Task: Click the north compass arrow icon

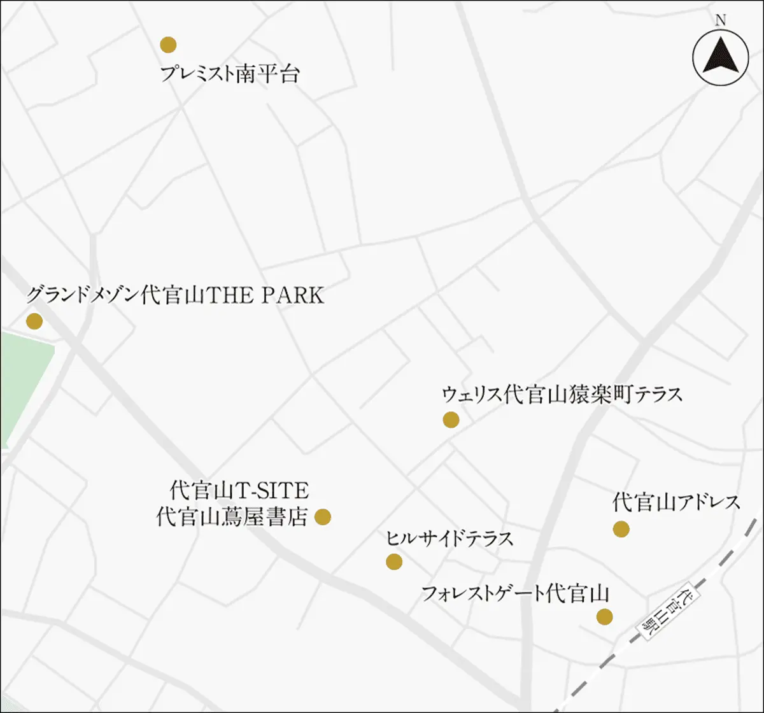Action: (720, 58)
